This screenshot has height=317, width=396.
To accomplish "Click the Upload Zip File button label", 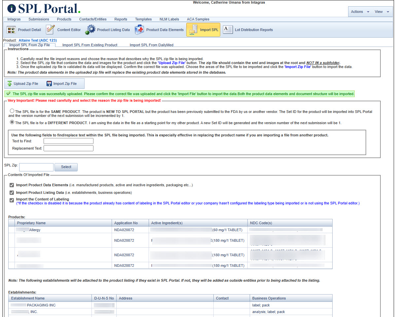I will [26, 84].
